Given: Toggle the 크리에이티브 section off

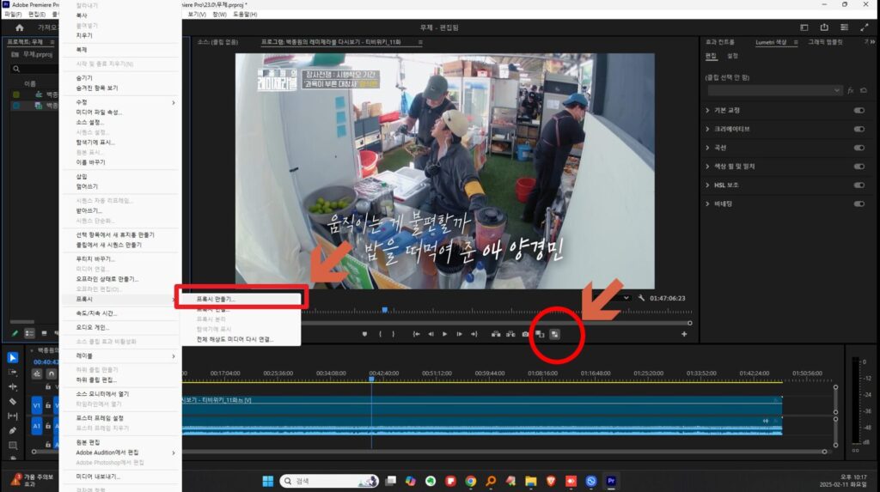Looking at the screenshot, I should (x=859, y=129).
